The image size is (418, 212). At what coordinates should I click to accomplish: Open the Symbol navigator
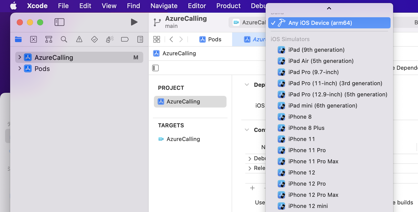pyautogui.click(x=49, y=39)
